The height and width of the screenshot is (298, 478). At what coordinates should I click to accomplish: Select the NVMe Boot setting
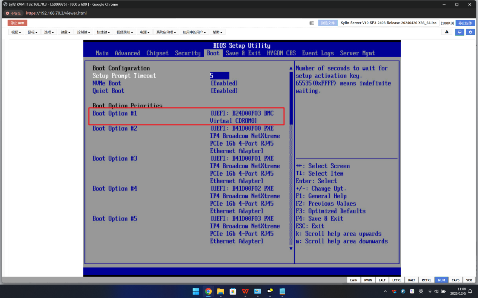coord(165,83)
